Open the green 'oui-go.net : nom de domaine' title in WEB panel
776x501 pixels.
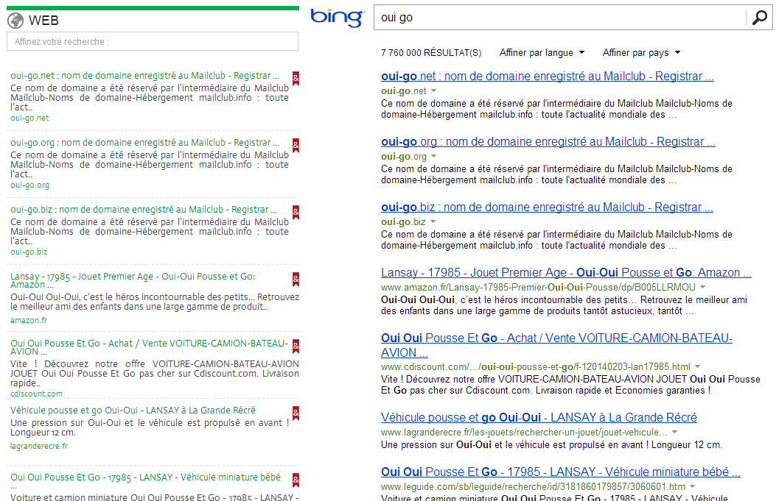(144, 76)
